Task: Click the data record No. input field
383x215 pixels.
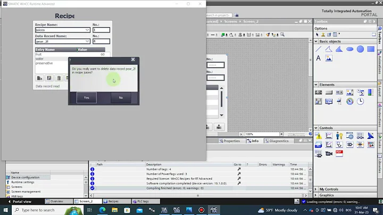Action: pyautogui.click(x=101, y=42)
